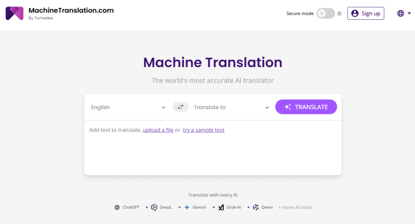Viewport: 415px width, 224px height.
Task: Open the upload a file link
Action: (158, 130)
